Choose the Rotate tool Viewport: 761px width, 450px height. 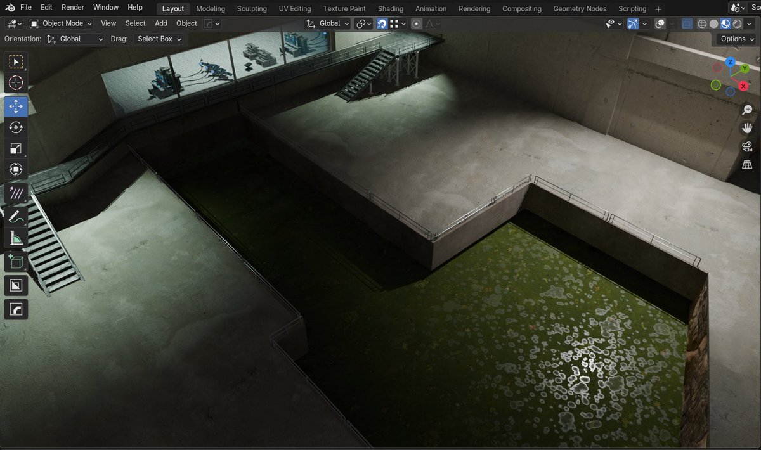point(16,127)
